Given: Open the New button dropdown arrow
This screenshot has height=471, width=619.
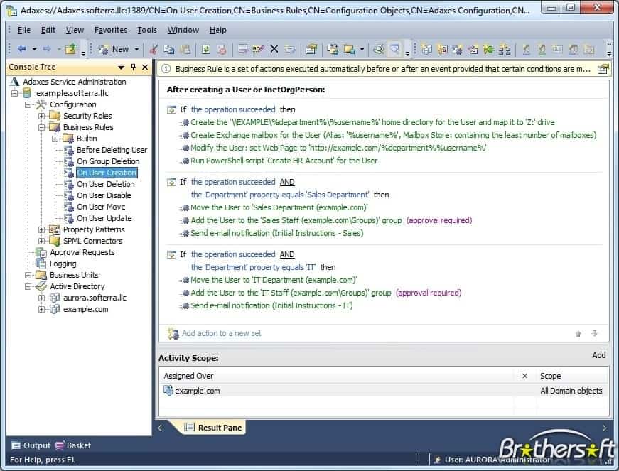Looking at the screenshot, I should (x=136, y=49).
